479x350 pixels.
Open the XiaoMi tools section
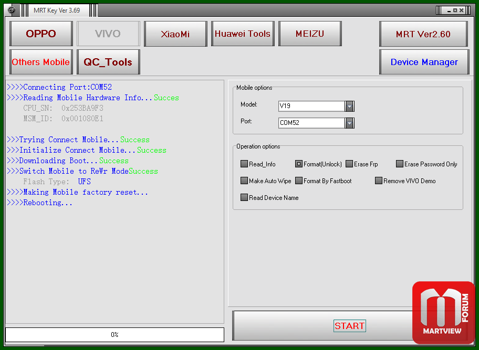point(175,34)
